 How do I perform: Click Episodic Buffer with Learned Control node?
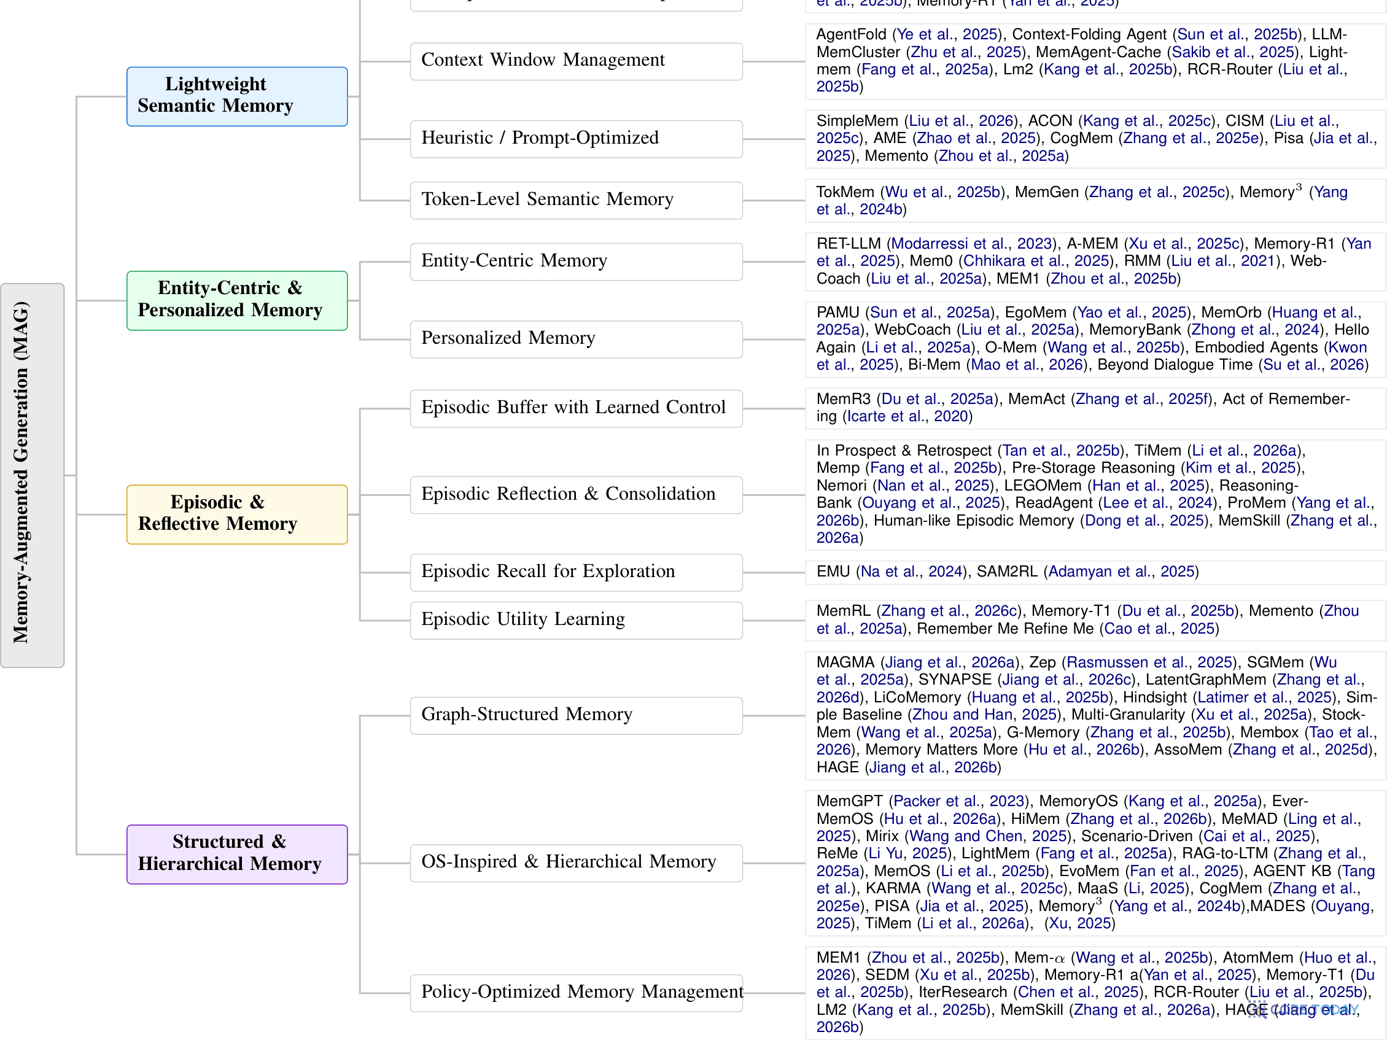tap(577, 408)
